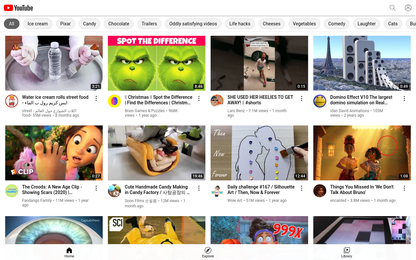416x260 pixels.
Task: Open options menu for Cute Handmade Candy video
Action: (199, 188)
